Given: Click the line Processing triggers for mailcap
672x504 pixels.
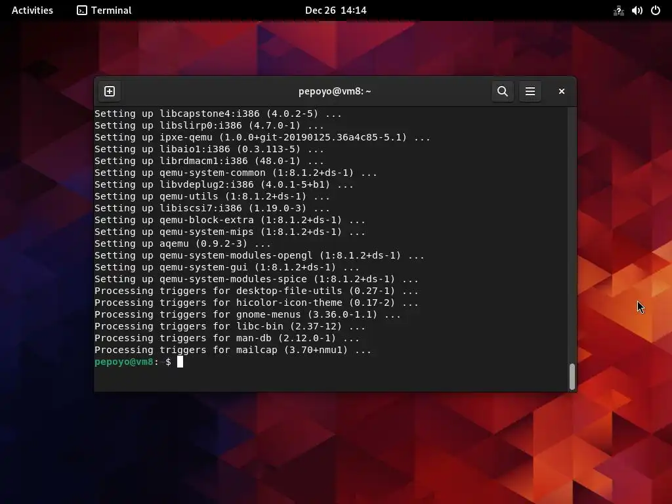Looking at the screenshot, I should pyautogui.click(x=233, y=350).
